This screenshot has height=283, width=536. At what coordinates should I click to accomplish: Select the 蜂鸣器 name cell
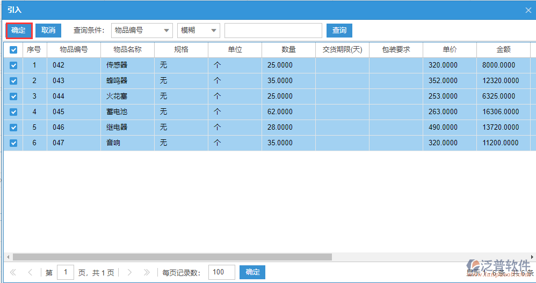(x=127, y=81)
